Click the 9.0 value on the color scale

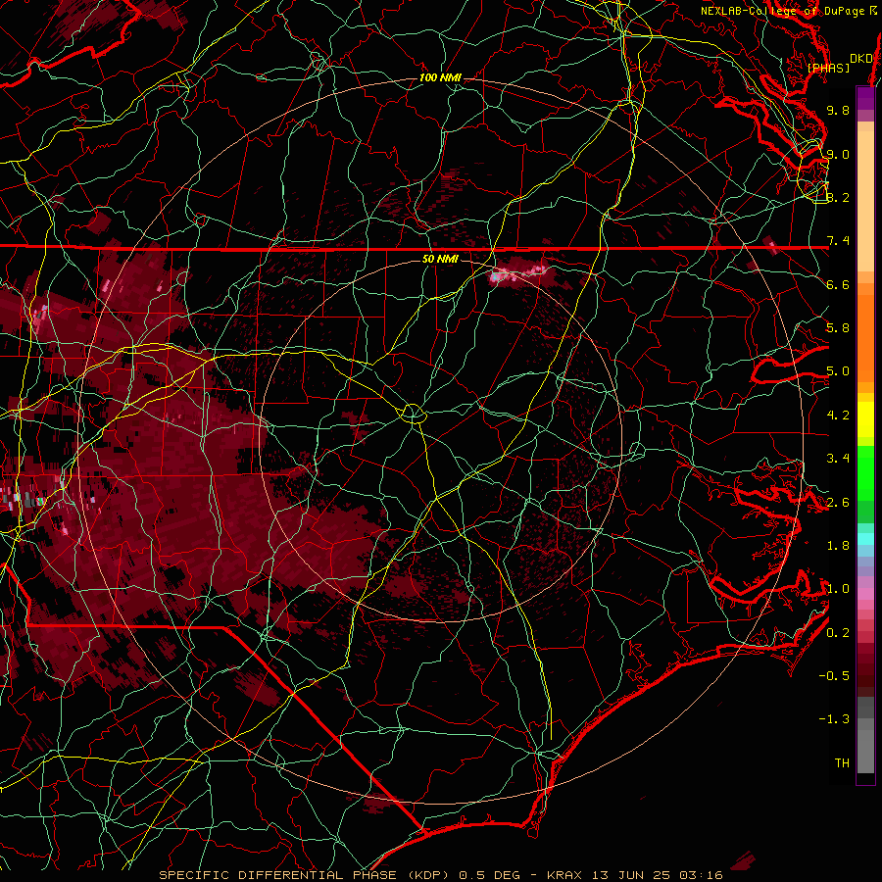[838, 154]
